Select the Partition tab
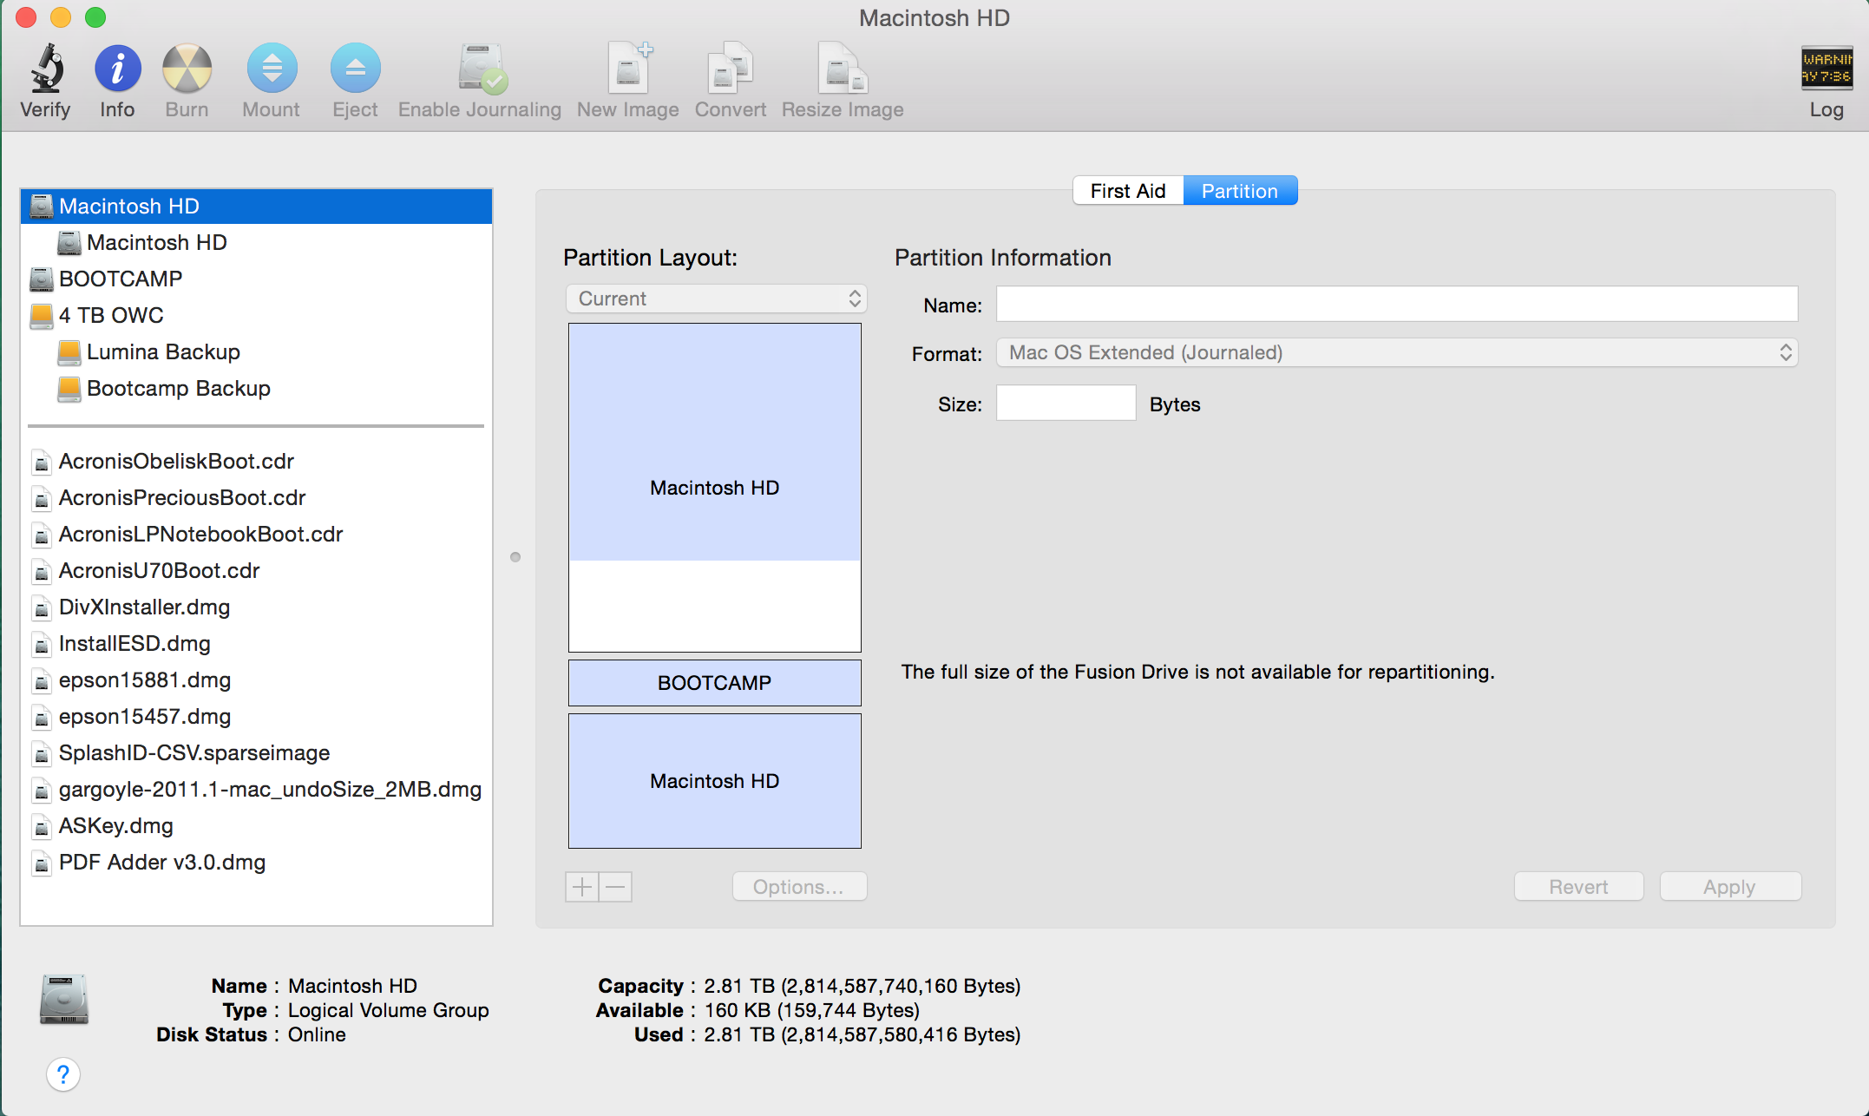The width and height of the screenshot is (1869, 1116). (x=1239, y=191)
